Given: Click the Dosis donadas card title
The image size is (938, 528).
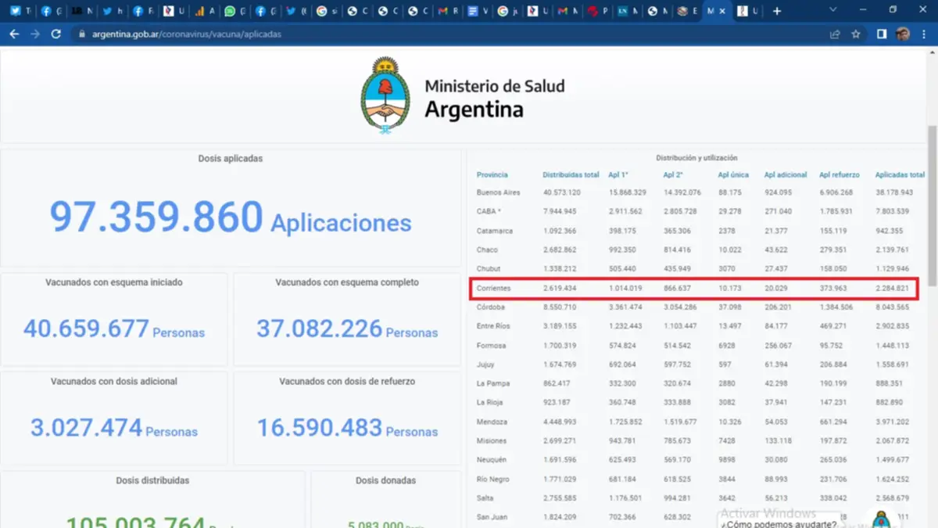Looking at the screenshot, I should click(x=385, y=480).
